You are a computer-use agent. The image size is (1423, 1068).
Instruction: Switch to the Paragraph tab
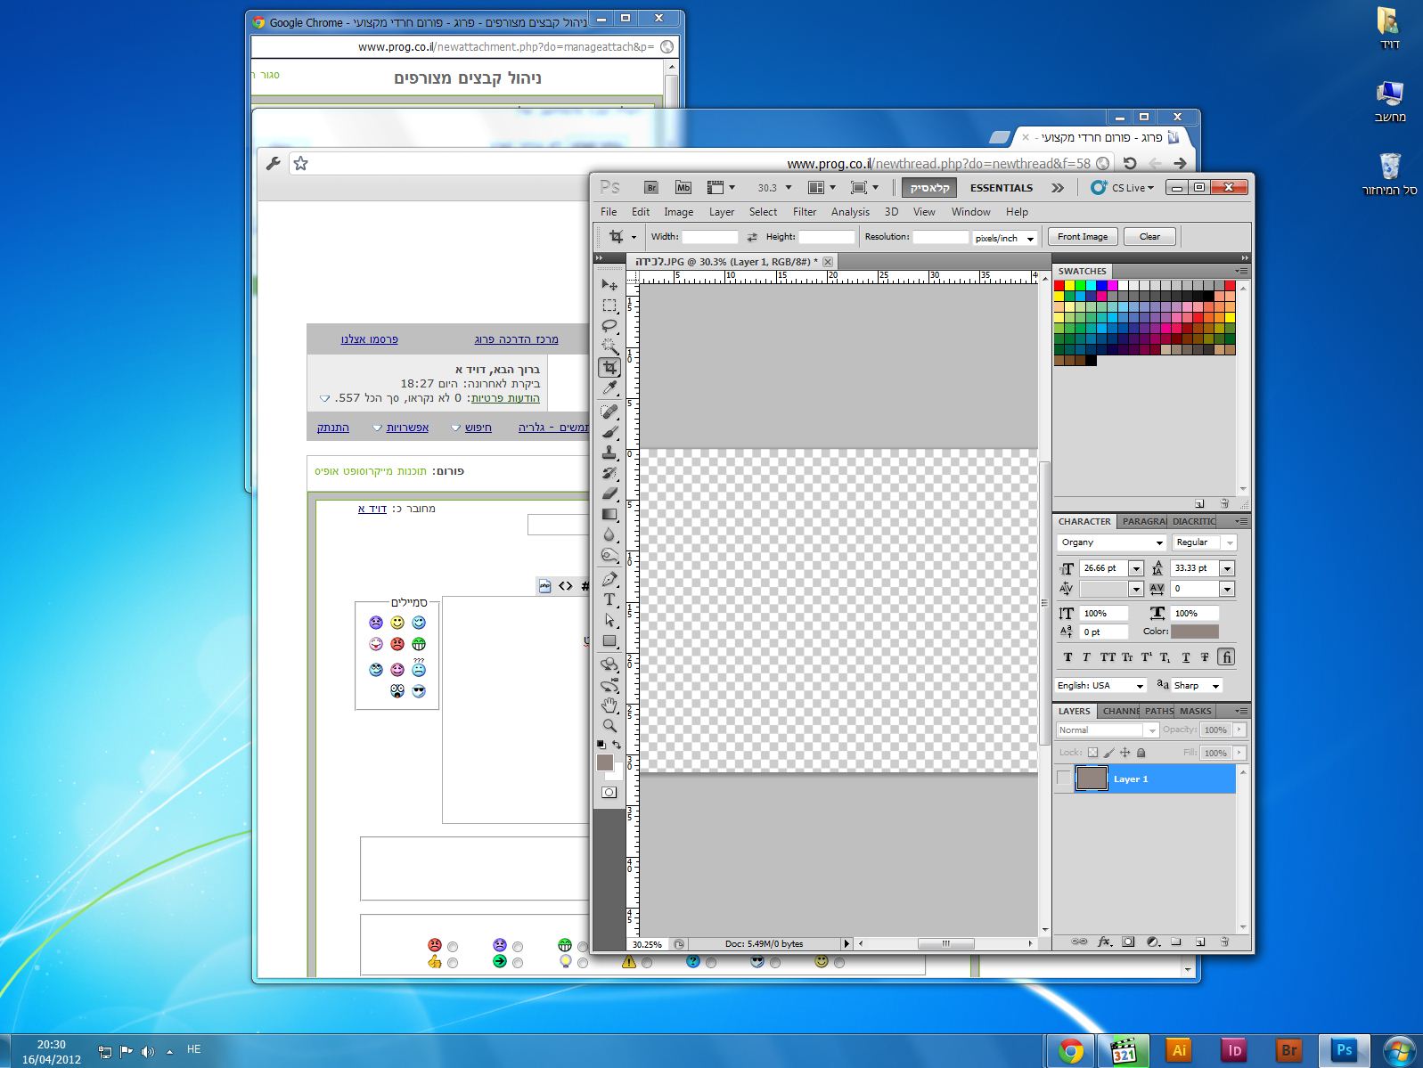tap(1144, 521)
